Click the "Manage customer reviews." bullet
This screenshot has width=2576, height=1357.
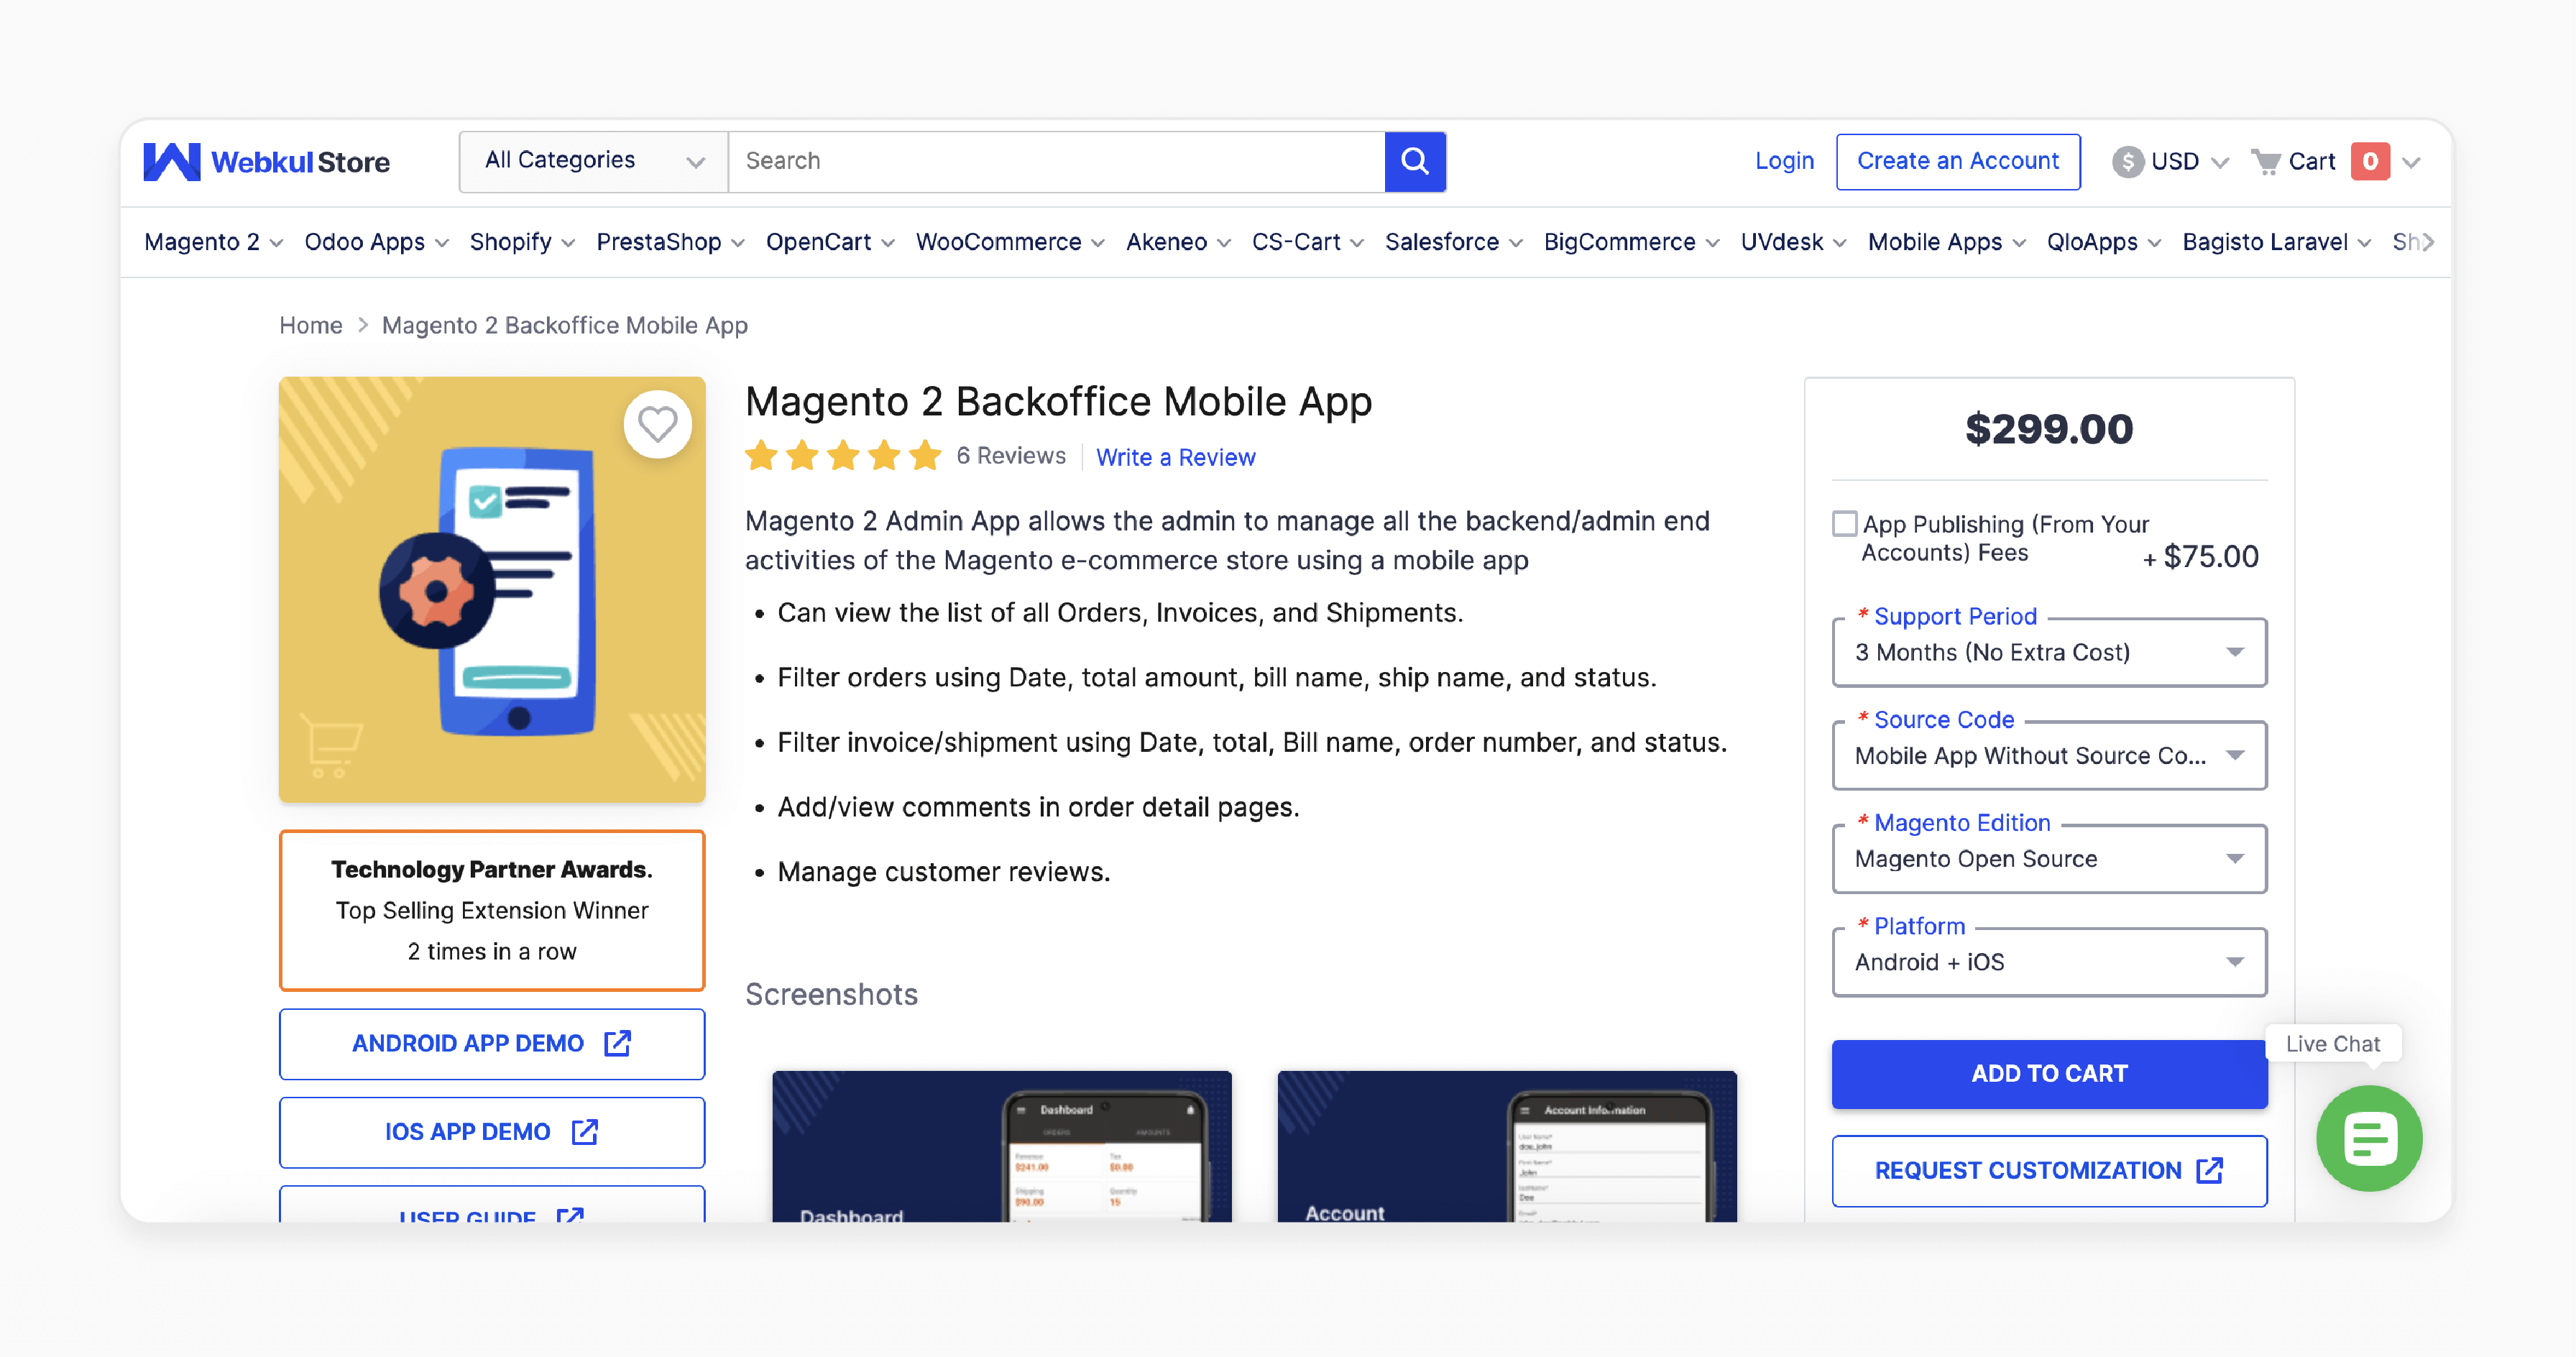coord(943,872)
